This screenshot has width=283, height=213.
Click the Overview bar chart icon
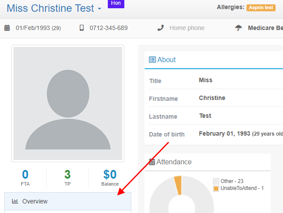point(15,201)
